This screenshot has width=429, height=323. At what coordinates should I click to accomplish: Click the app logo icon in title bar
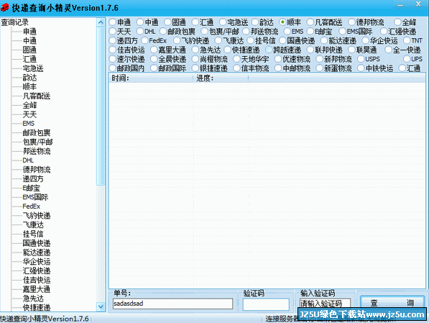4,7
